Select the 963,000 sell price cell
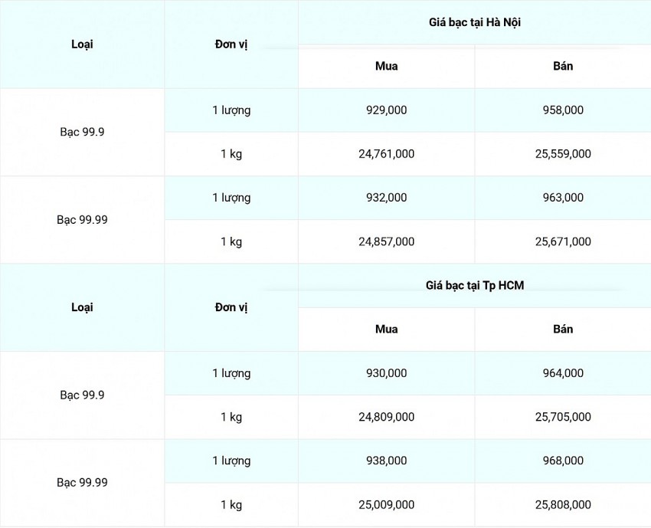This screenshot has height=528, width=651. [x=563, y=198]
